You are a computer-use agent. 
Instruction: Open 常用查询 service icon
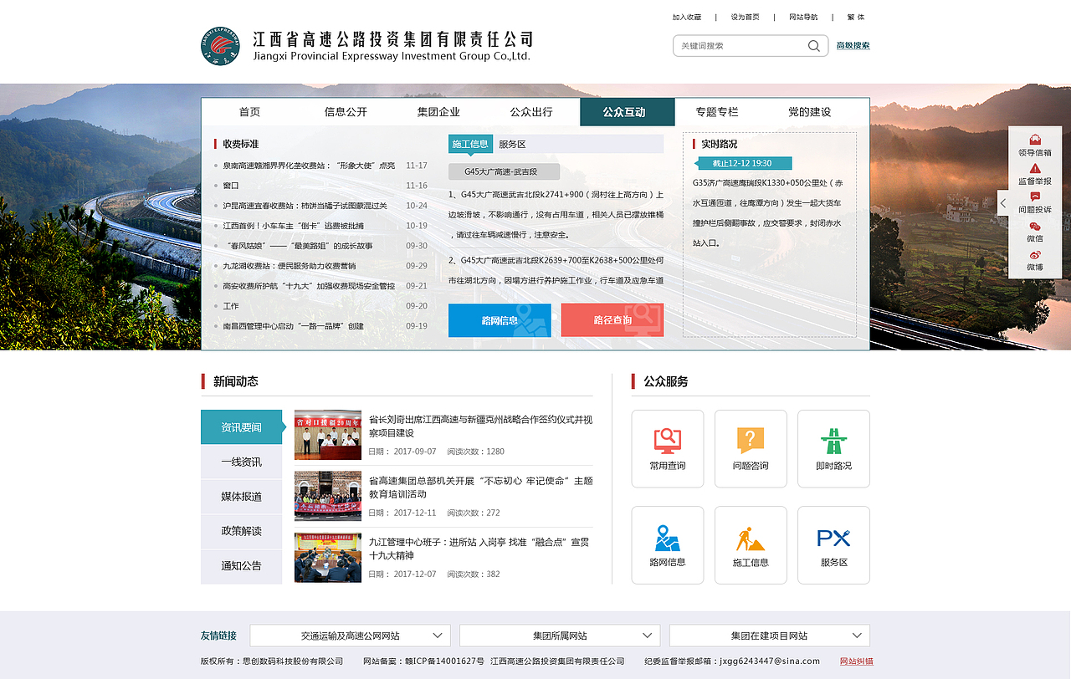667,440
